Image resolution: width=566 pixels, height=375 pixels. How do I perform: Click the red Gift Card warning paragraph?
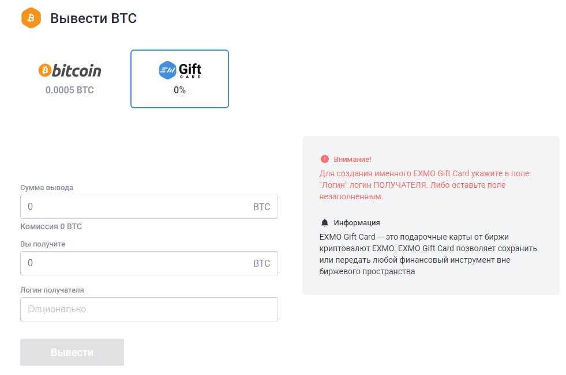coord(424,185)
